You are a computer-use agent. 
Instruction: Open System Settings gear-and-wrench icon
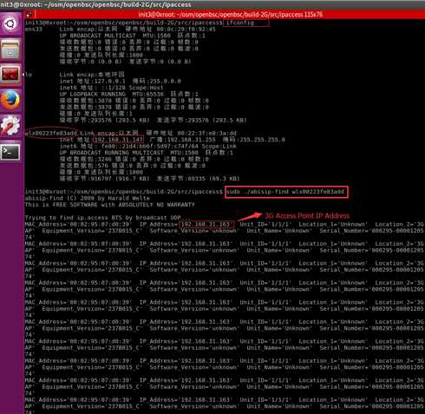point(10,126)
